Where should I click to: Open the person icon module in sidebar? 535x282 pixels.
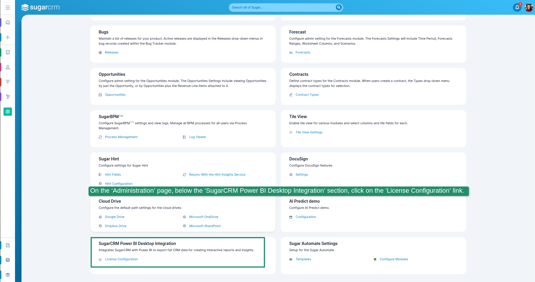(8, 67)
